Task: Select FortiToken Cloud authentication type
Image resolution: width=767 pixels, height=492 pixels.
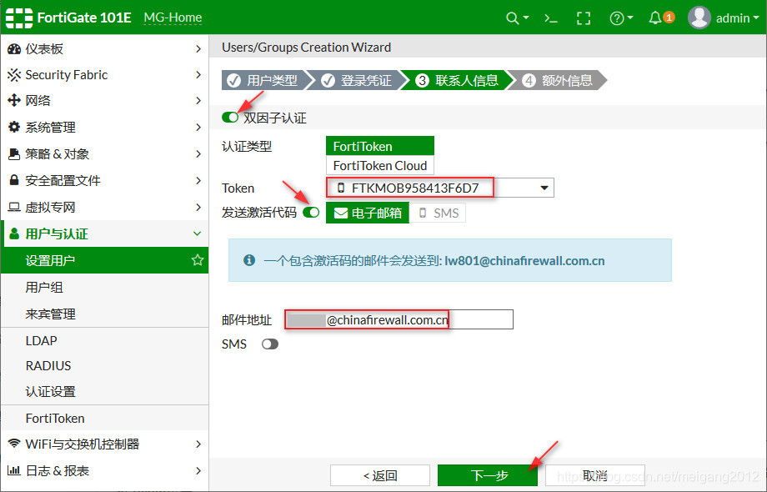Action: tap(379, 165)
